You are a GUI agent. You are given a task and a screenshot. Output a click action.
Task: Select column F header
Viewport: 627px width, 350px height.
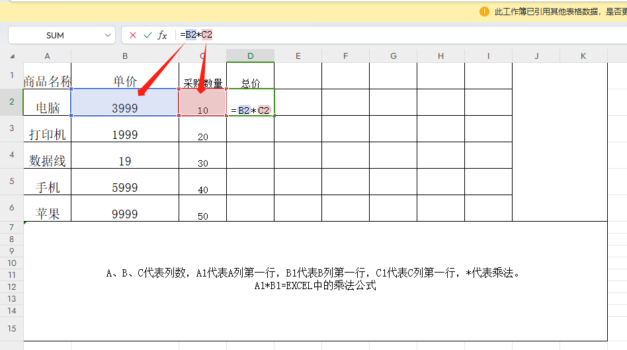tap(345, 56)
